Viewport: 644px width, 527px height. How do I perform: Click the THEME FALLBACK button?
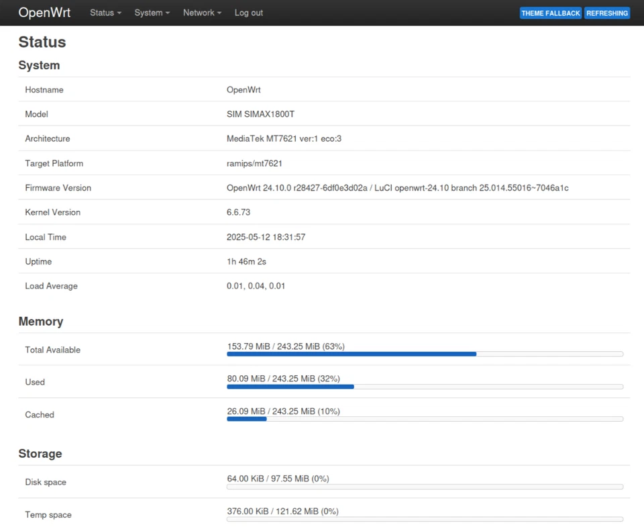[x=550, y=13]
